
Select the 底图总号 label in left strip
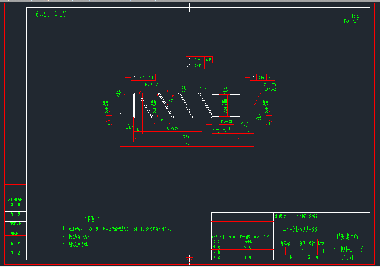[x=15, y=233]
